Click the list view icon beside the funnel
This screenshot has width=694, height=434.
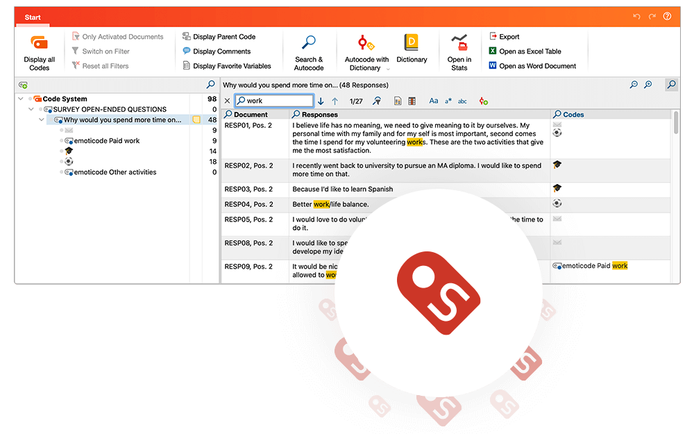398,101
